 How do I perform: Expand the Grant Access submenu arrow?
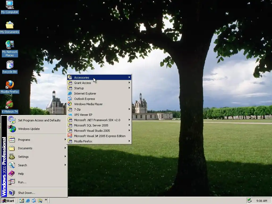click(129, 83)
